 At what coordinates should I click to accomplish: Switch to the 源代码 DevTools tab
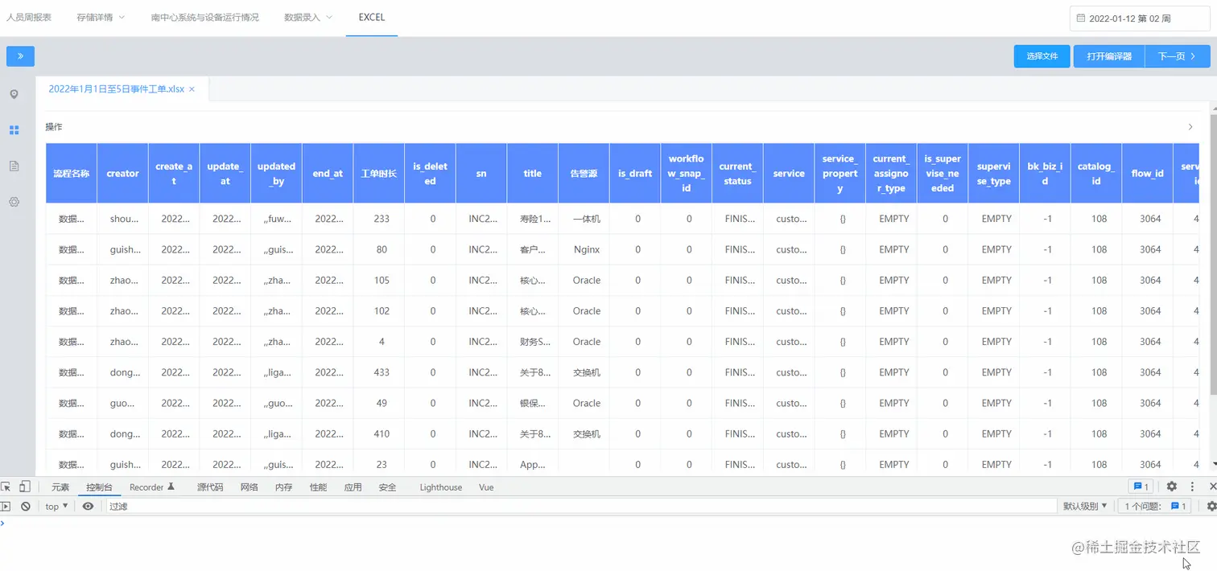point(210,487)
